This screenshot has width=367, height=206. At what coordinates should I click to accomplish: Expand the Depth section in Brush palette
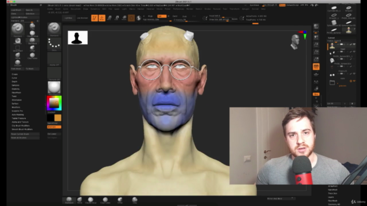pyautogui.click(x=14, y=81)
